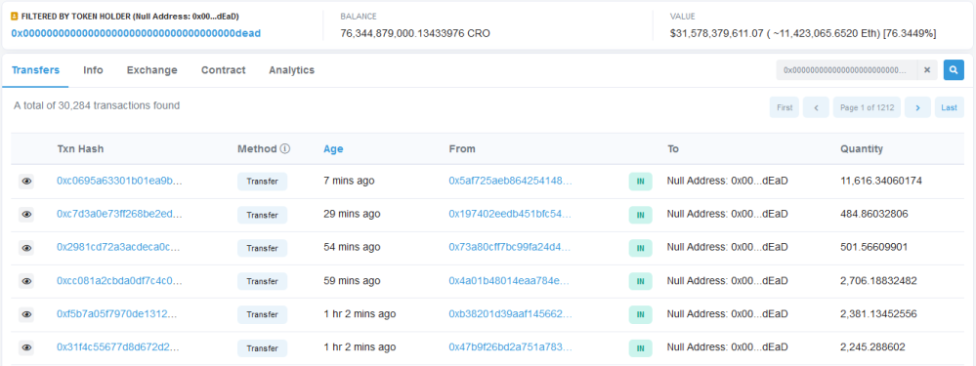Click eye icon for 0xcc081a2cbda0df7c4c0 transaction
The image size is (976, 366).
(x=26, y=281)
